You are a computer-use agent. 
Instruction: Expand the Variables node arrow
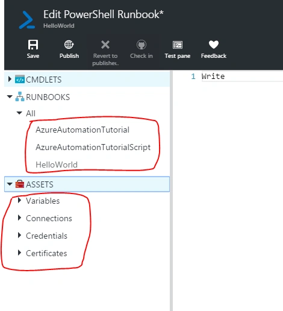(19, 200)
